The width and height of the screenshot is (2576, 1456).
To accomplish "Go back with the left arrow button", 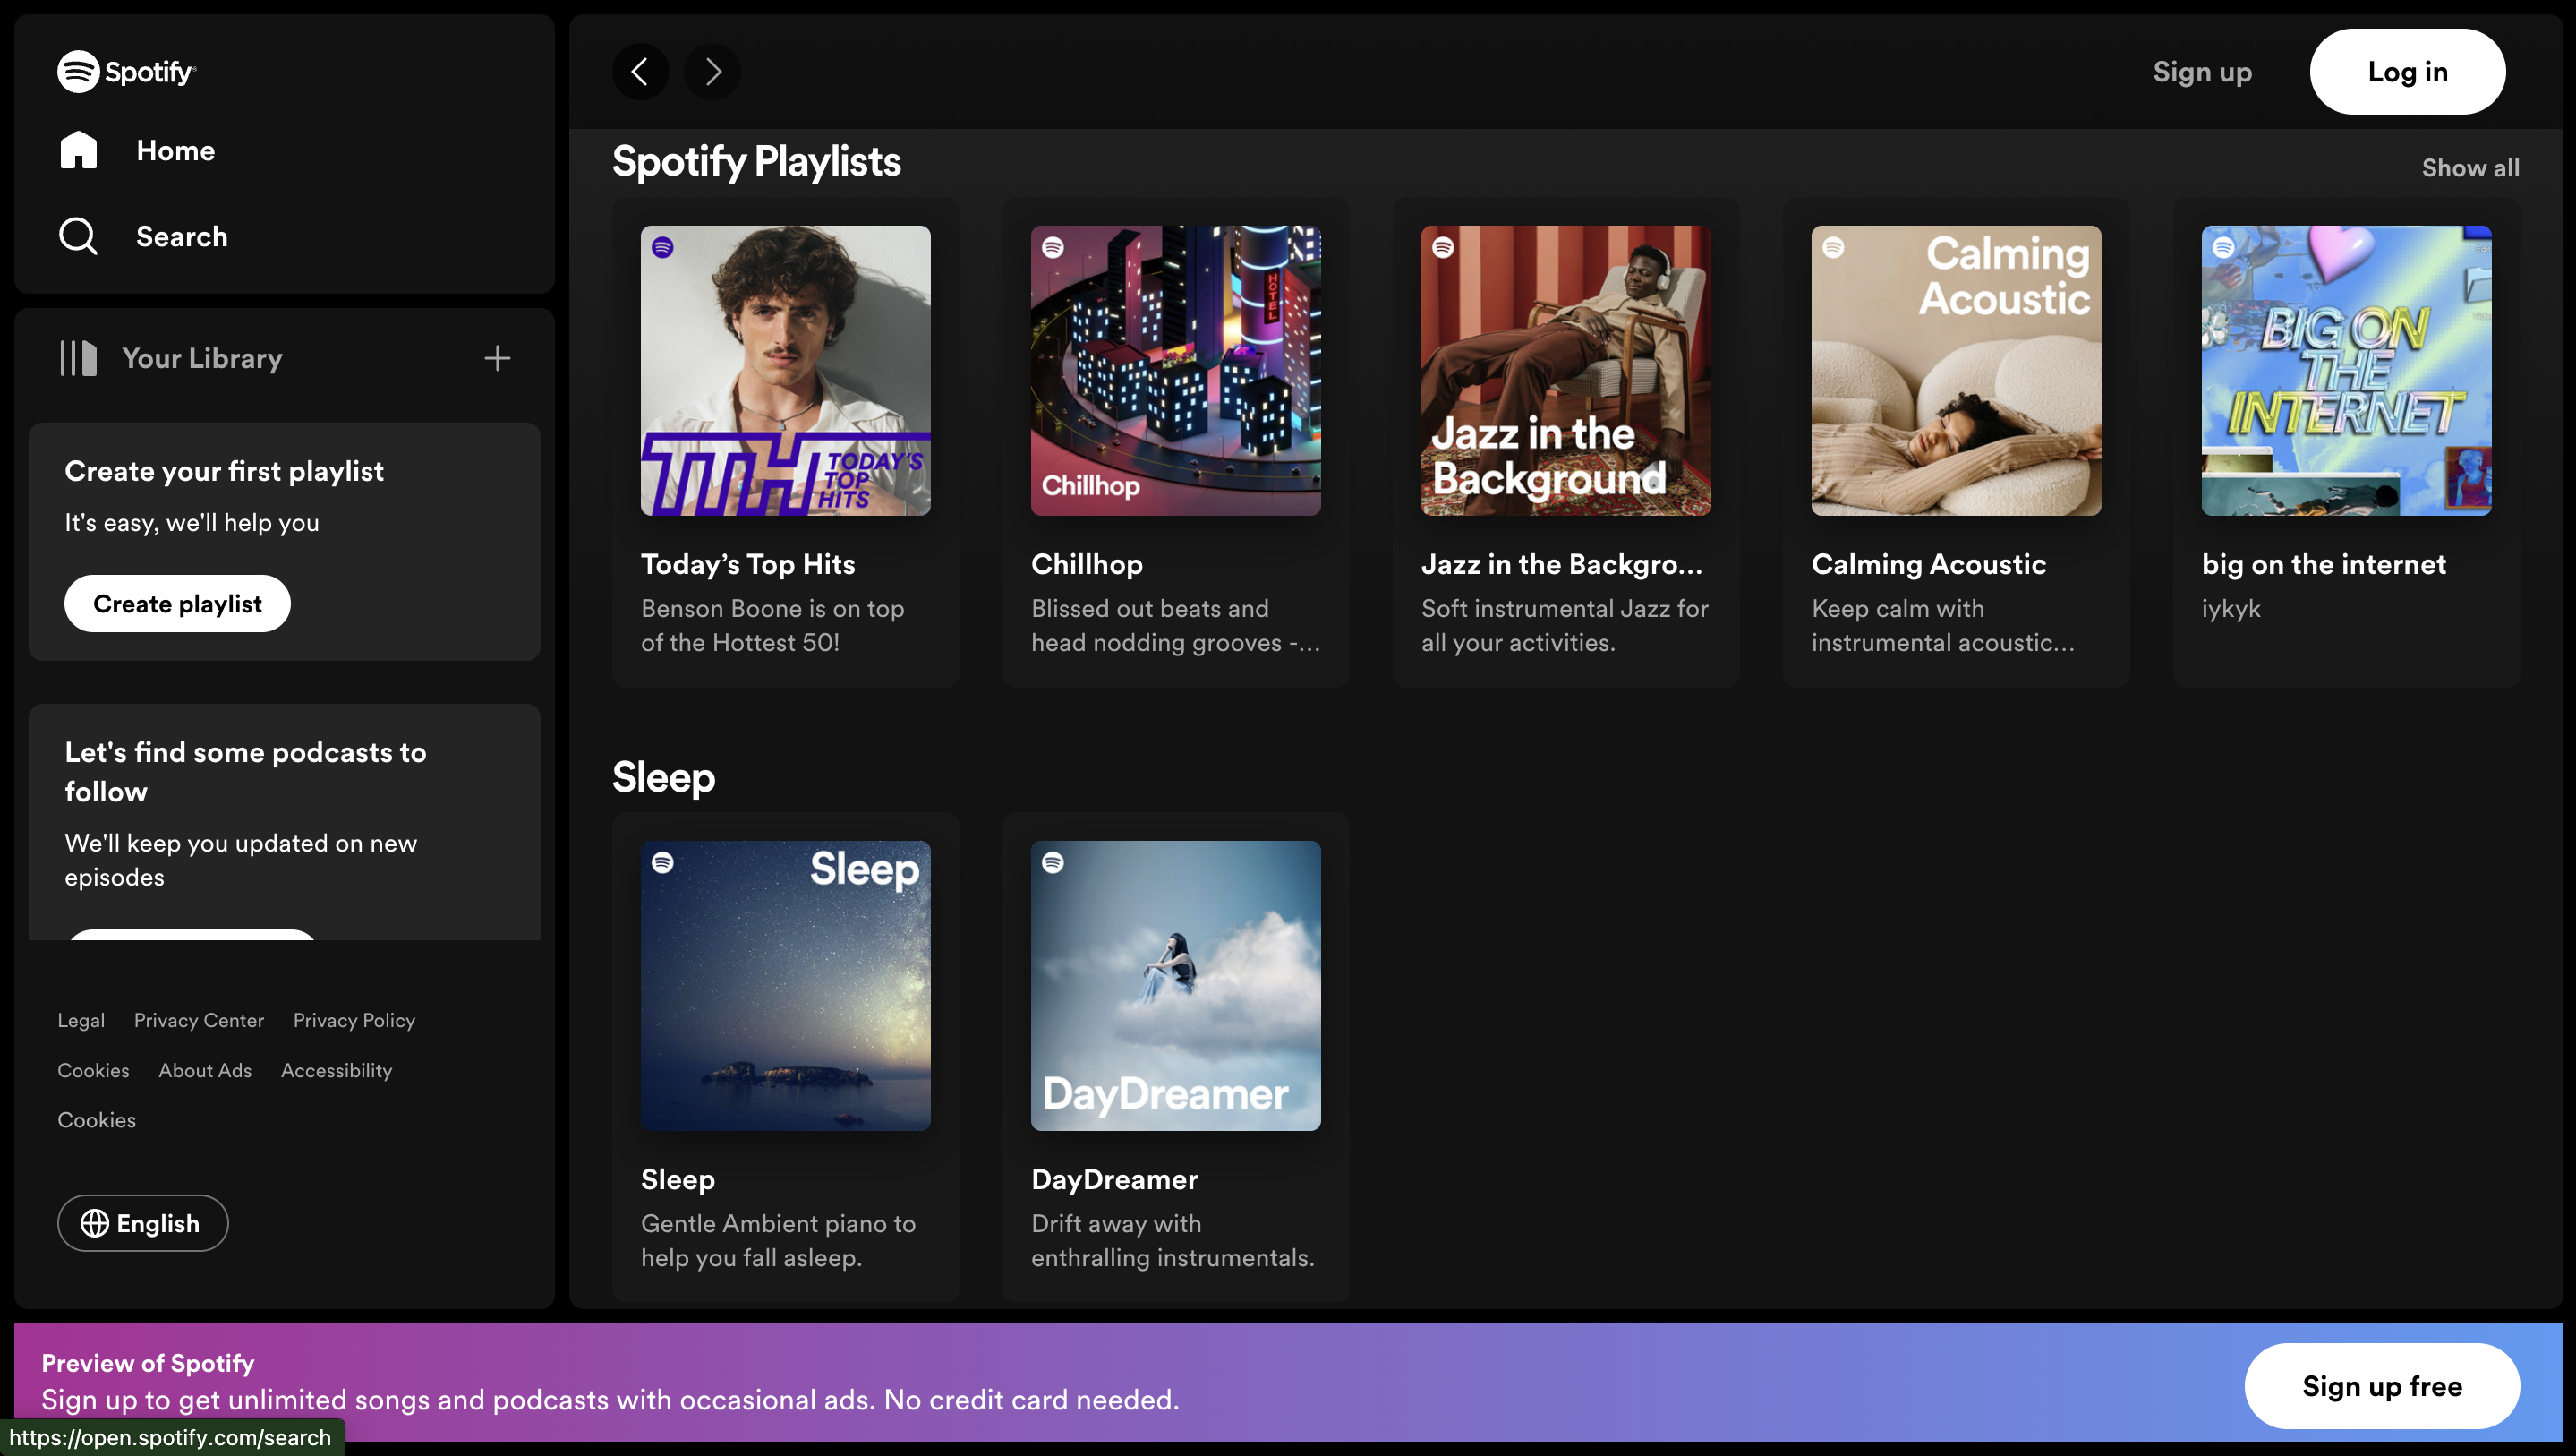I will click(x=640, y=71).
